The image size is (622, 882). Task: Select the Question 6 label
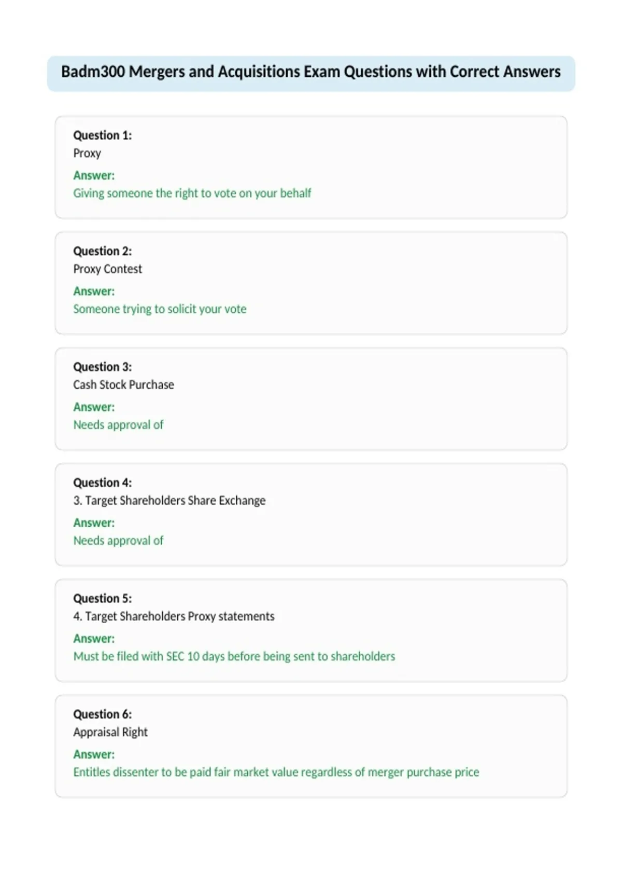[x=102, y=714]
